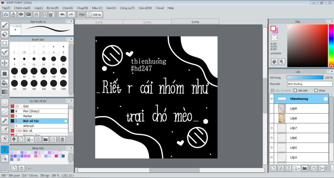The height and width of the screenshot is (178, 334).
Task: Download brush from cloud icon
Action: point(14,140)
